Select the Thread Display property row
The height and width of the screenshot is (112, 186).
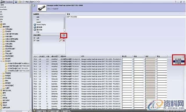41,25
